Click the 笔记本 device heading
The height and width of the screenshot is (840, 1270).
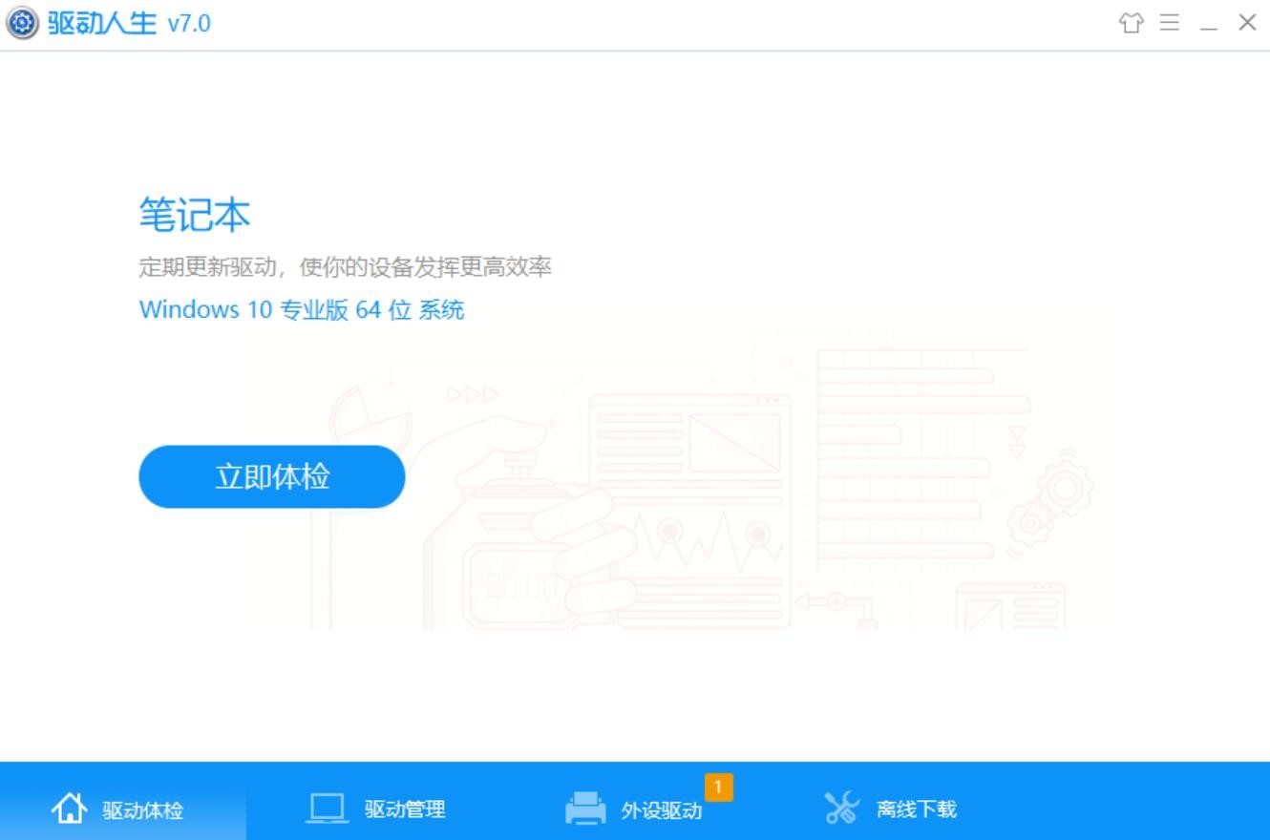pos(195,215)
